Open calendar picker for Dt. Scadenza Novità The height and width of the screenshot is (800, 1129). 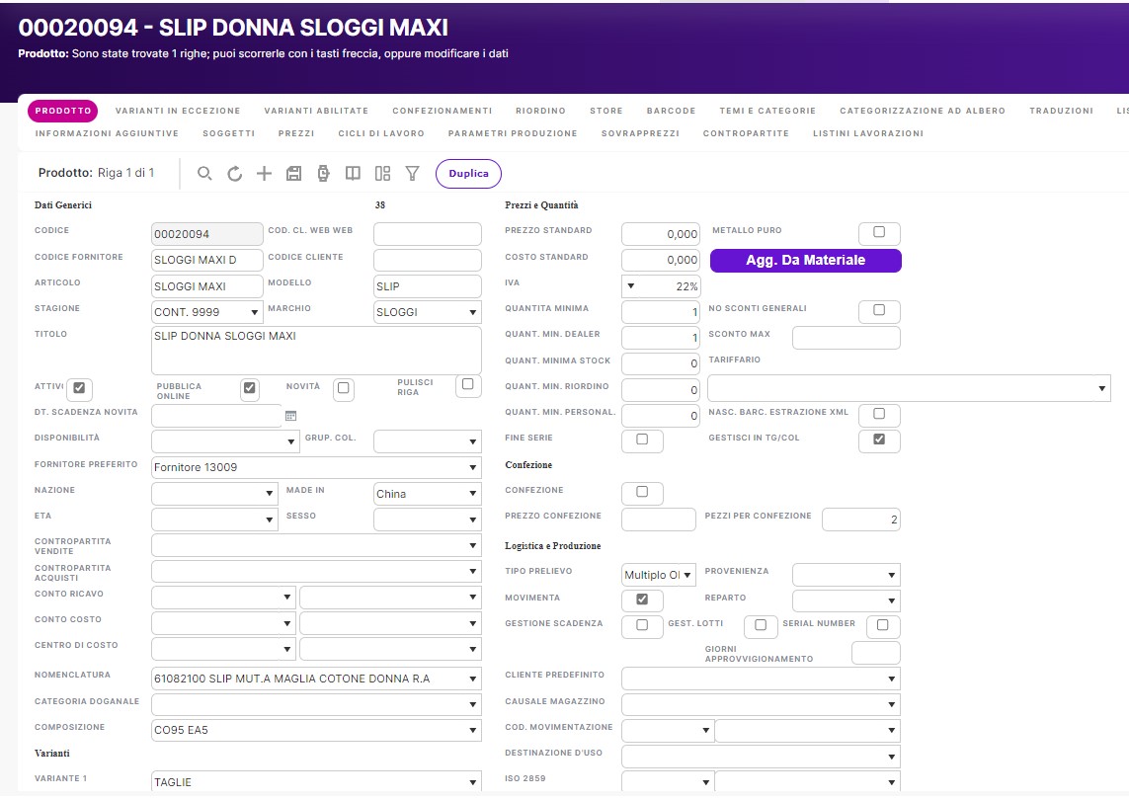[290, 416]
